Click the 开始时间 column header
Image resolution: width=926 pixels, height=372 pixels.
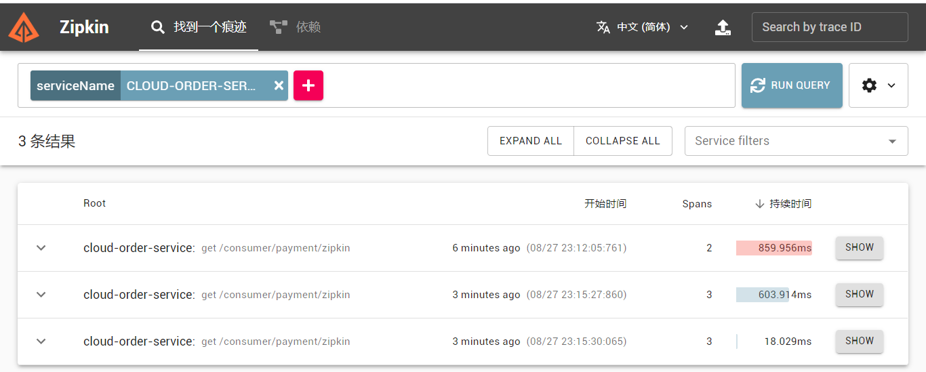coord(605,204)
